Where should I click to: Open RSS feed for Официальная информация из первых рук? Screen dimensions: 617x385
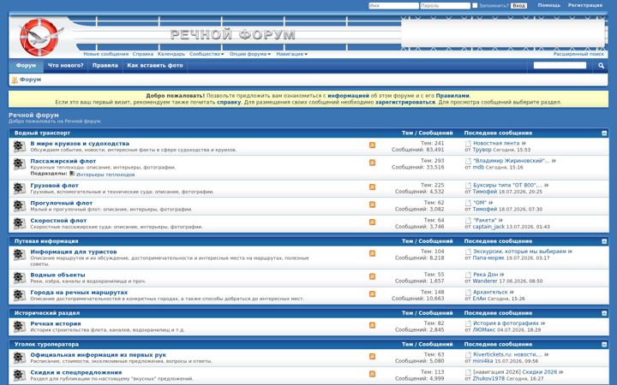372,357
